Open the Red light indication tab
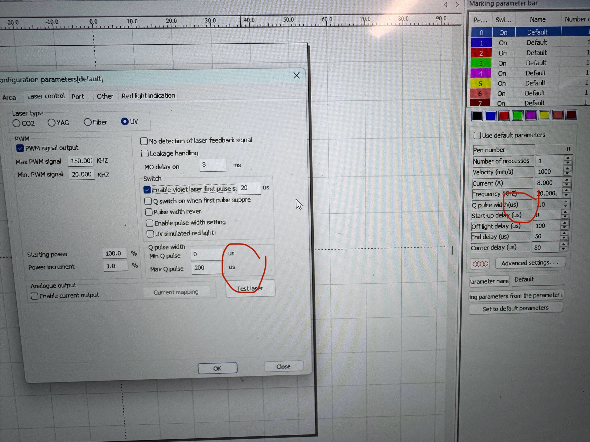The image size is (590, 442). tap(148, 96)
